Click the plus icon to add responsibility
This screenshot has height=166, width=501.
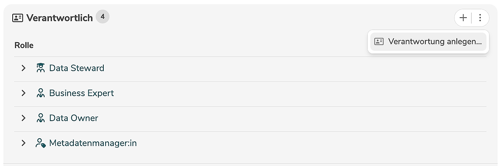click(463, 18)
